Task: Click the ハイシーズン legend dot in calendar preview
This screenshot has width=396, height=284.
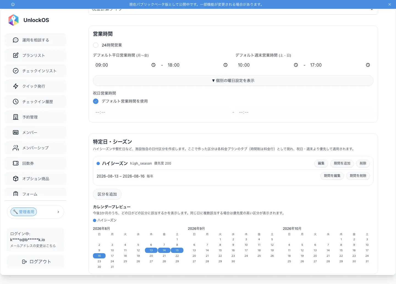Action: (95, 220)
